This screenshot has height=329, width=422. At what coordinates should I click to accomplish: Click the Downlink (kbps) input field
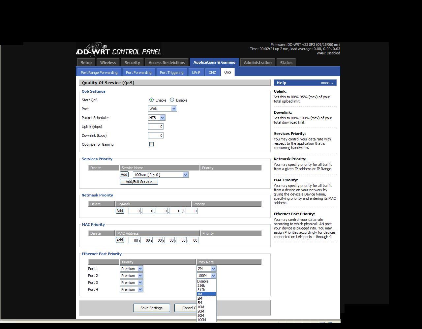[x=156, y=135]
